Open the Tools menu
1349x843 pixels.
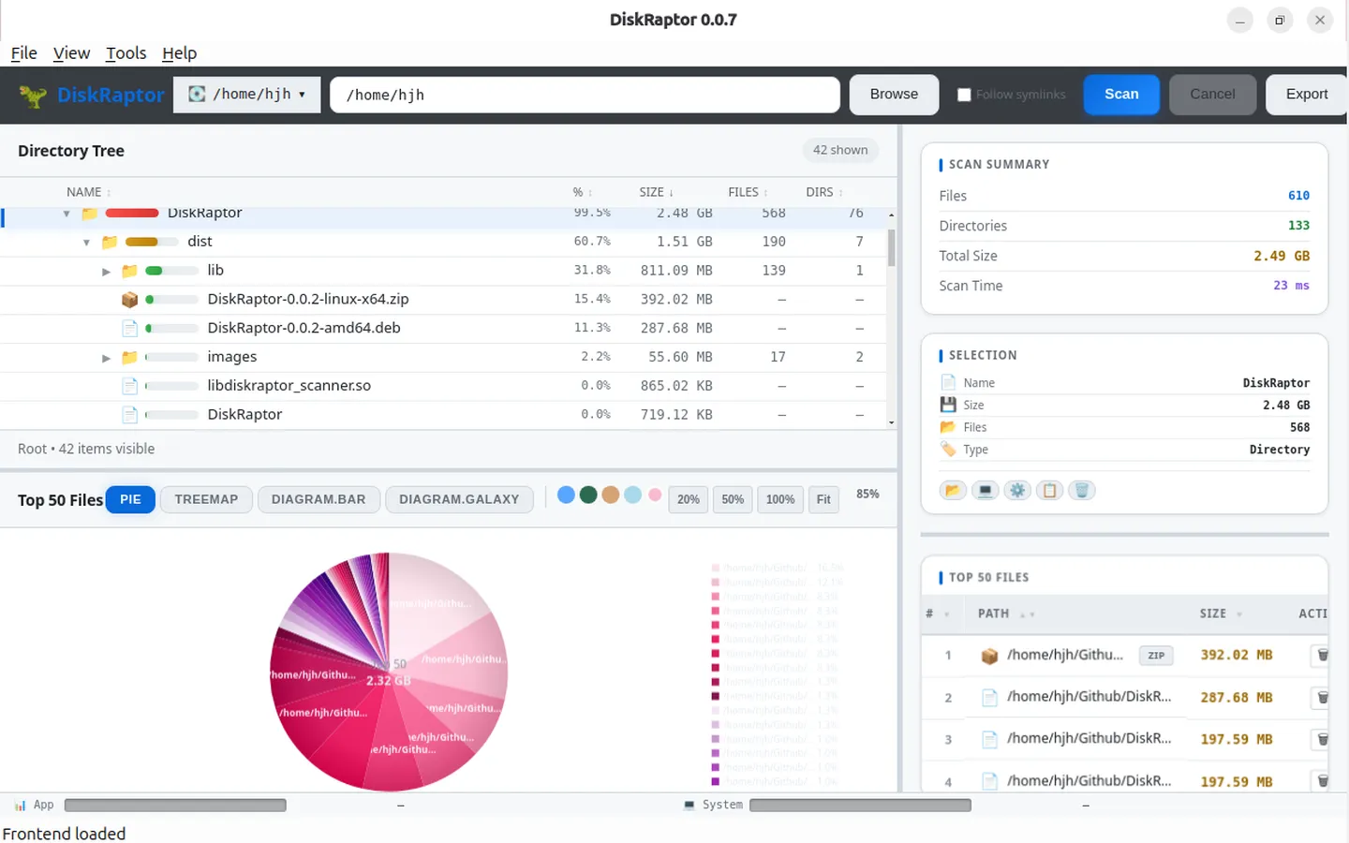tap(126, 53)
